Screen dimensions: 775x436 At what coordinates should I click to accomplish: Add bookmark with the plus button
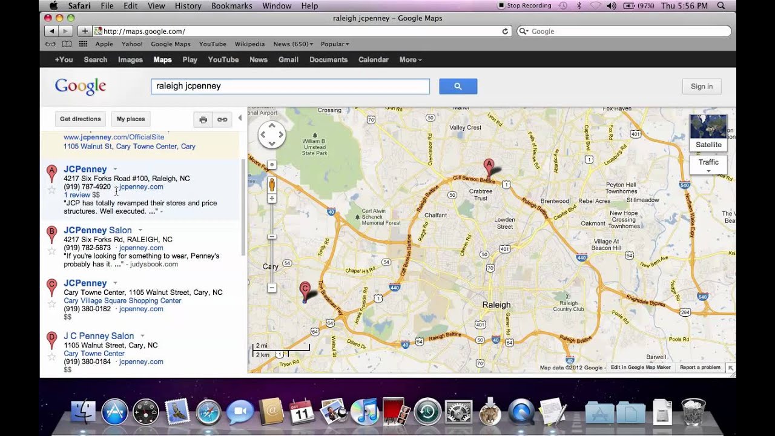click(85, 31)
